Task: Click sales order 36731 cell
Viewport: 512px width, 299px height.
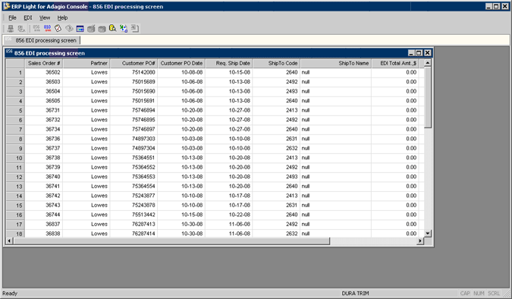Action: (x=44, y=110)
